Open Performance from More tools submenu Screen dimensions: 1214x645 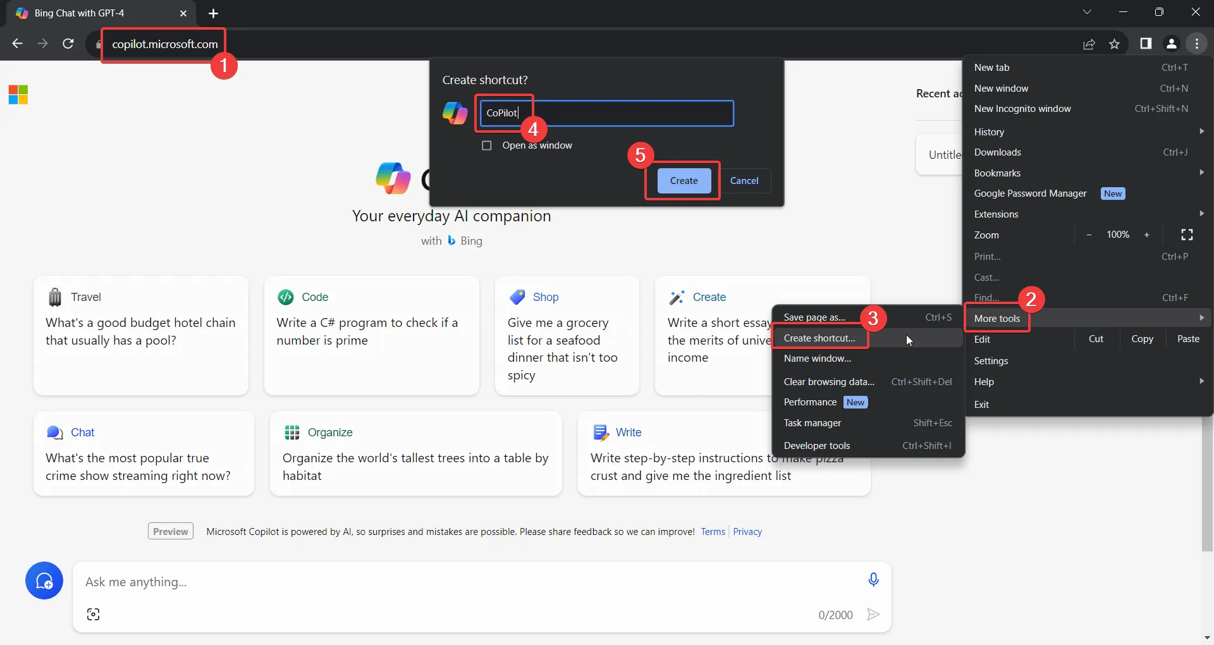(868, 402)
